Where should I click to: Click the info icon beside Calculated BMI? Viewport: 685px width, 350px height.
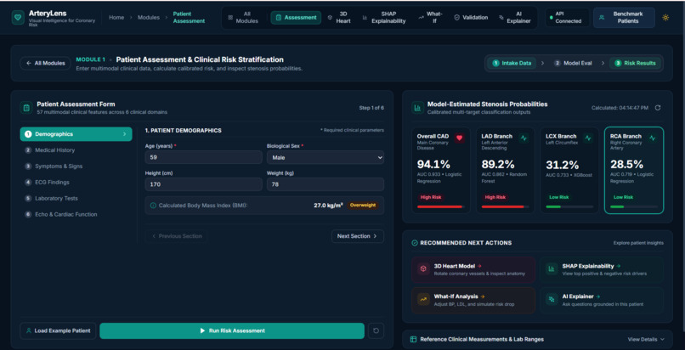pos(153,205)
